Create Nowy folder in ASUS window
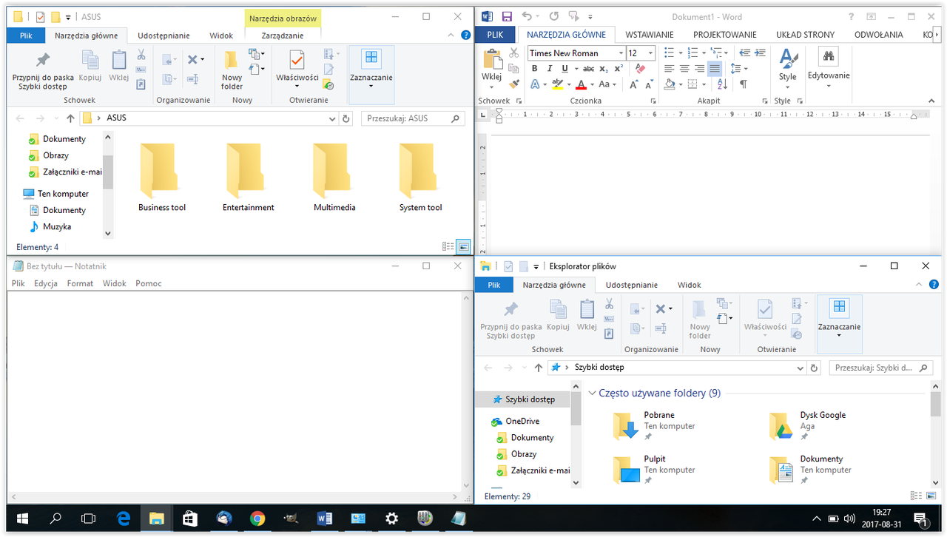The width and height of the screenshot is (947, 537). click(x=232, y=70)
